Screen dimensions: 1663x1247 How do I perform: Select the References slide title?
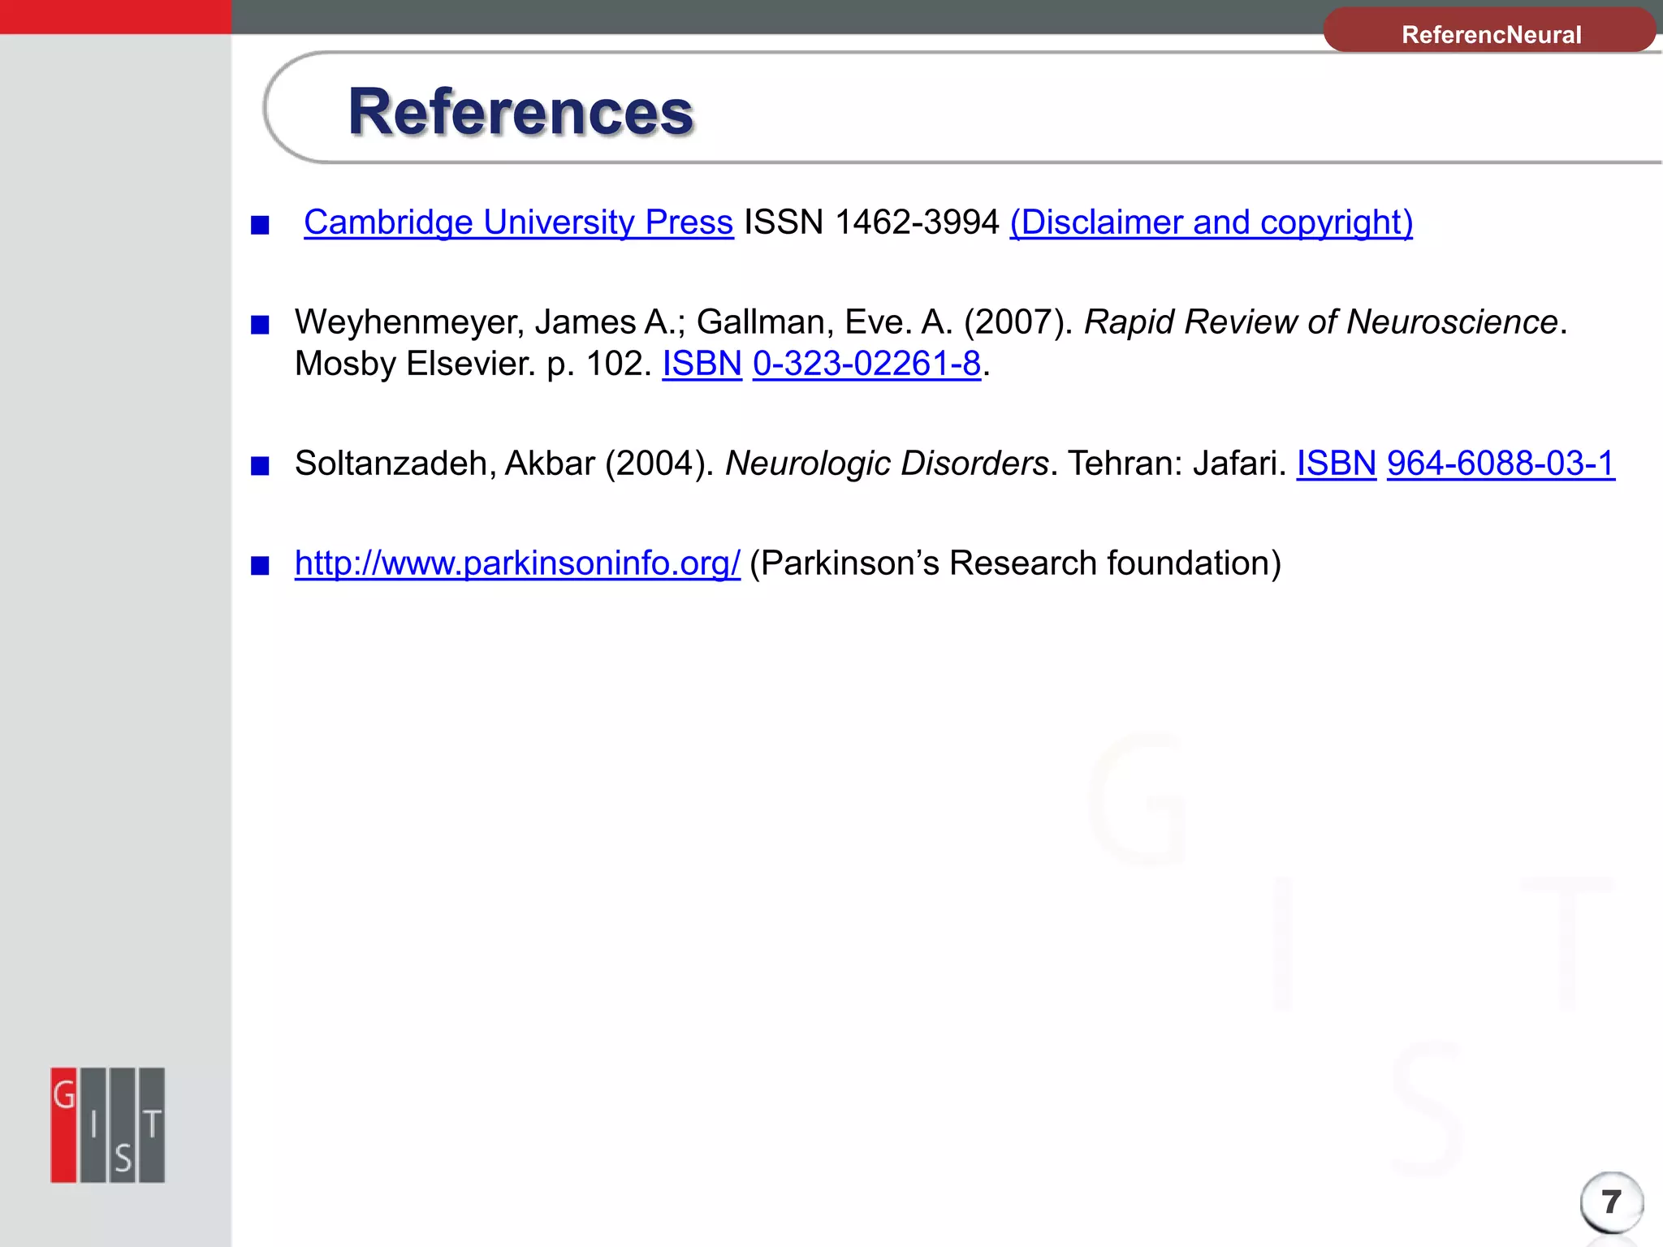[x=520, y=112]
